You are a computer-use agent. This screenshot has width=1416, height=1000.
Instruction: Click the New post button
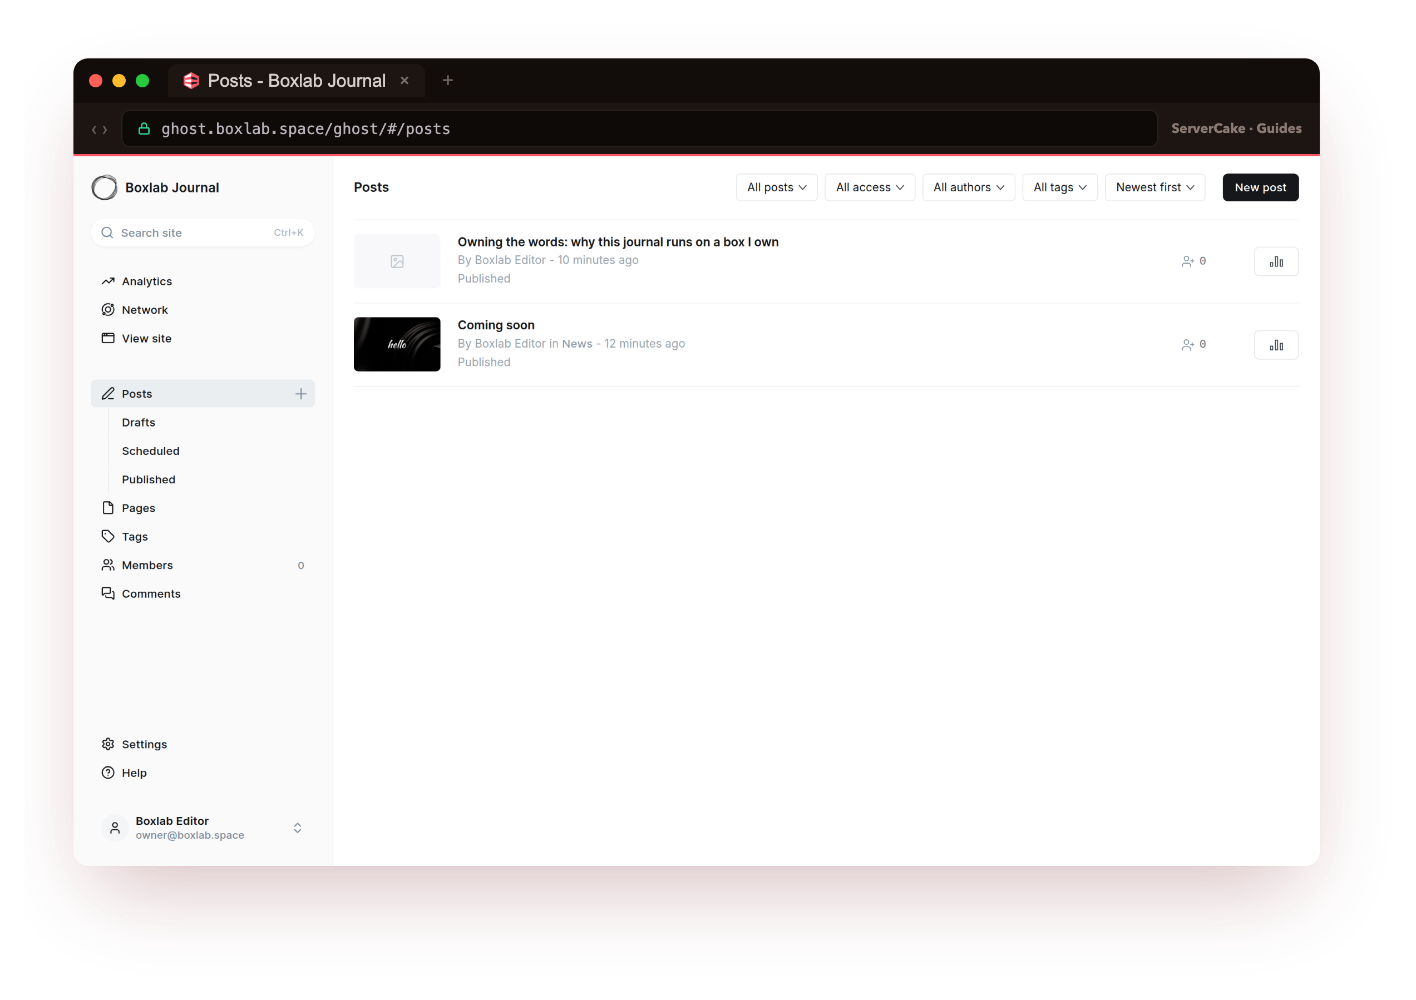click(x=1260, y=187)
